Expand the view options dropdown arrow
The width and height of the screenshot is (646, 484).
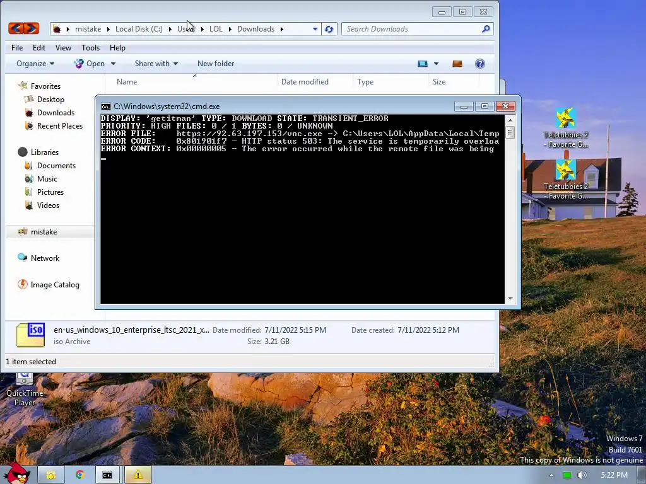pyautogui.click(x=436, y=64)
